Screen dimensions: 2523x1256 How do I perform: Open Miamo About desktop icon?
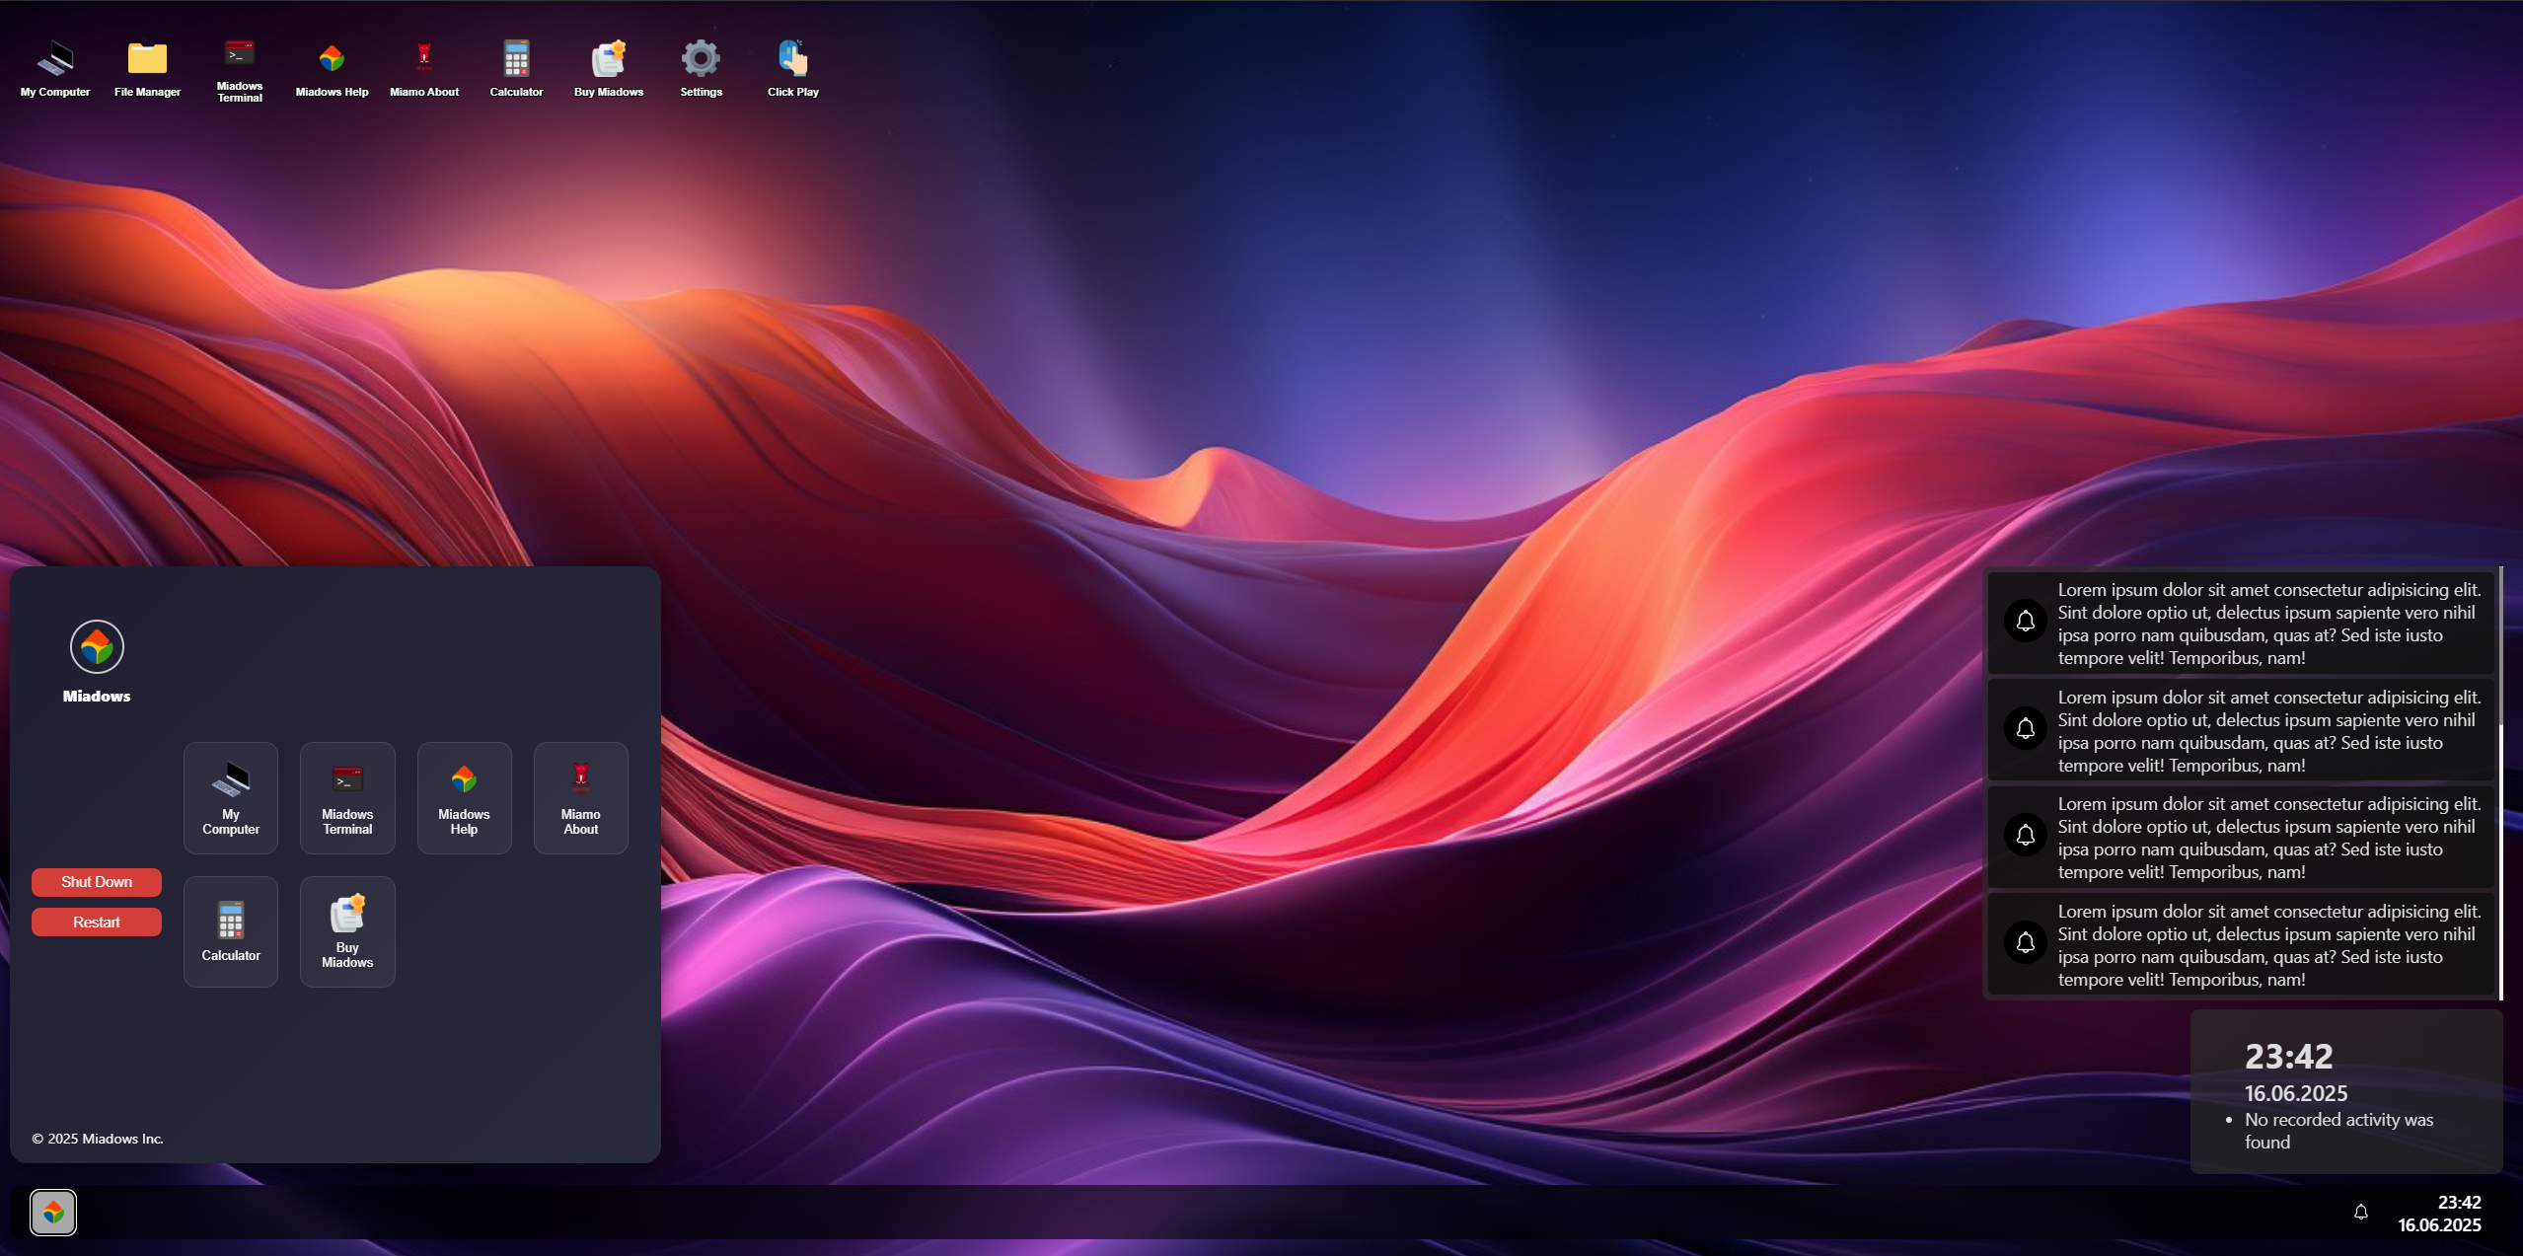click(x=424, y=67)
